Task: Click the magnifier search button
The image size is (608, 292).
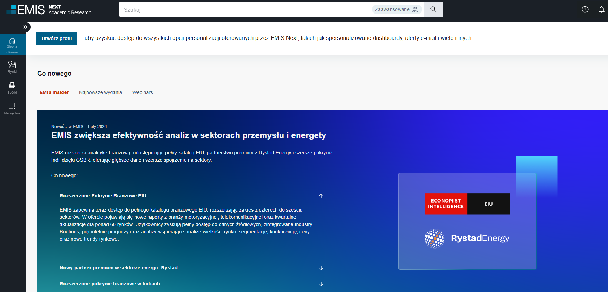Action: click(x=433, y=9)
